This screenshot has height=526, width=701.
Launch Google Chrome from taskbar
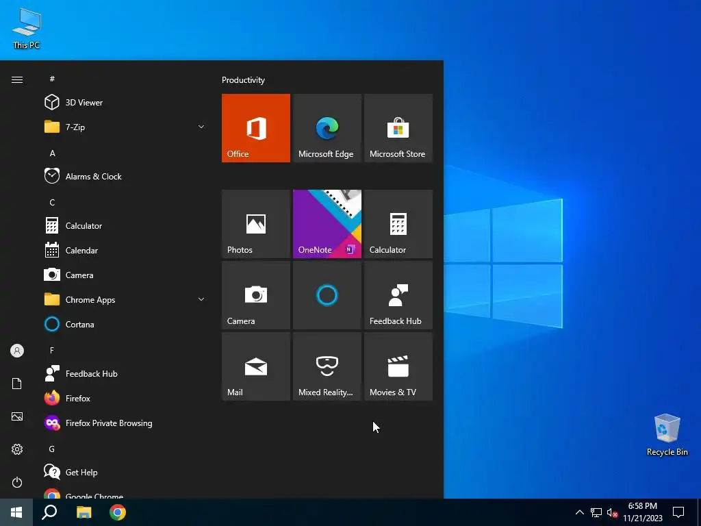[118, 512]
